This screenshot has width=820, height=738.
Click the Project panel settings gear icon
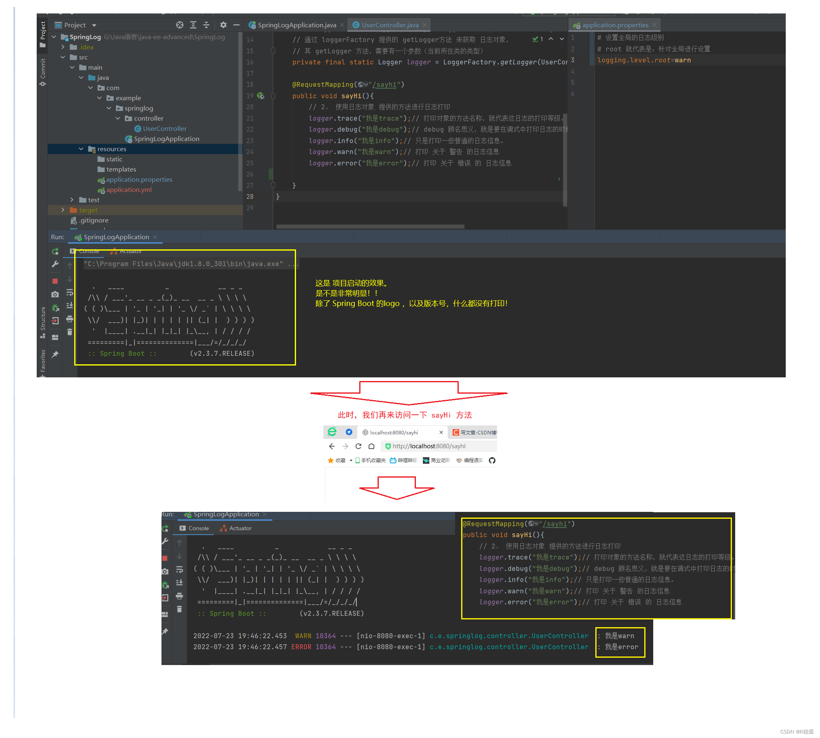tap(223, 25)
